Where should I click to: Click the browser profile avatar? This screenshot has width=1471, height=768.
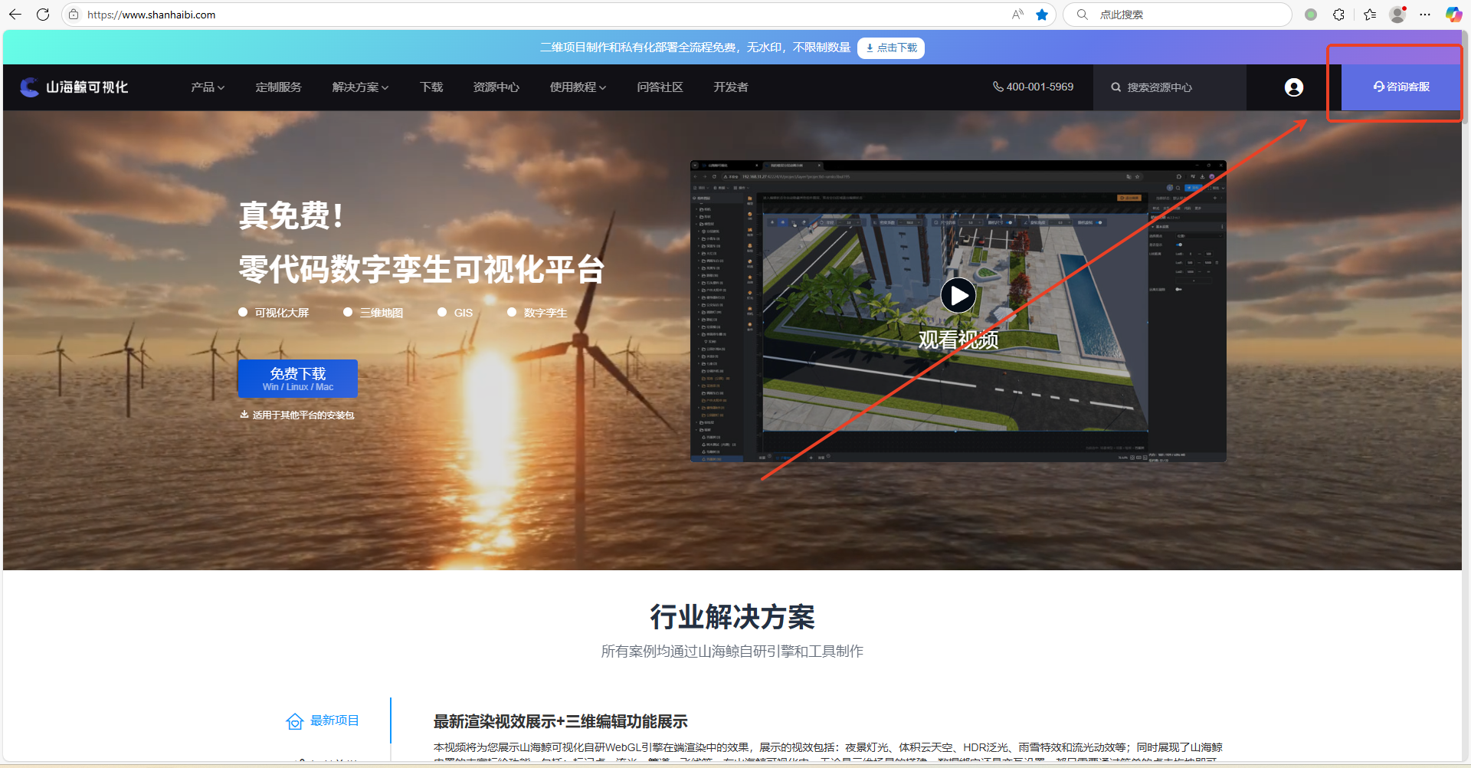point(1398,15)
